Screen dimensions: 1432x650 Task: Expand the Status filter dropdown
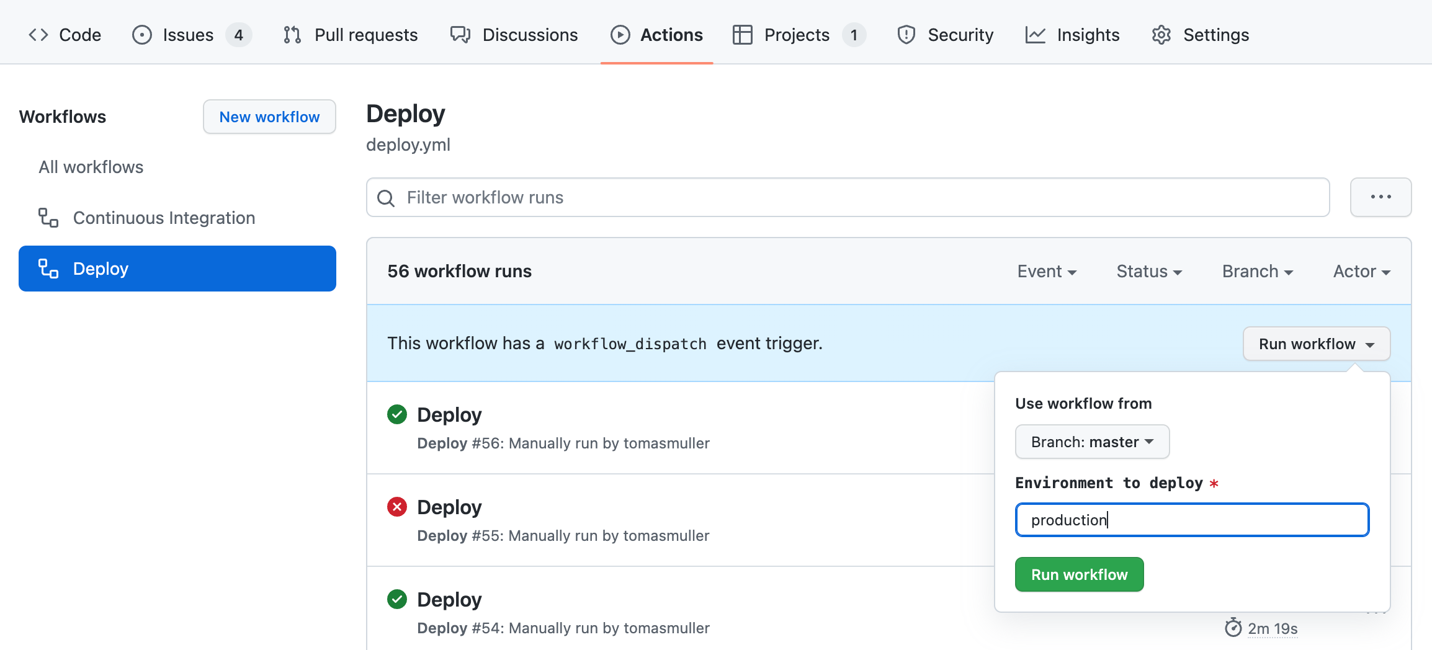(1149, 271)
